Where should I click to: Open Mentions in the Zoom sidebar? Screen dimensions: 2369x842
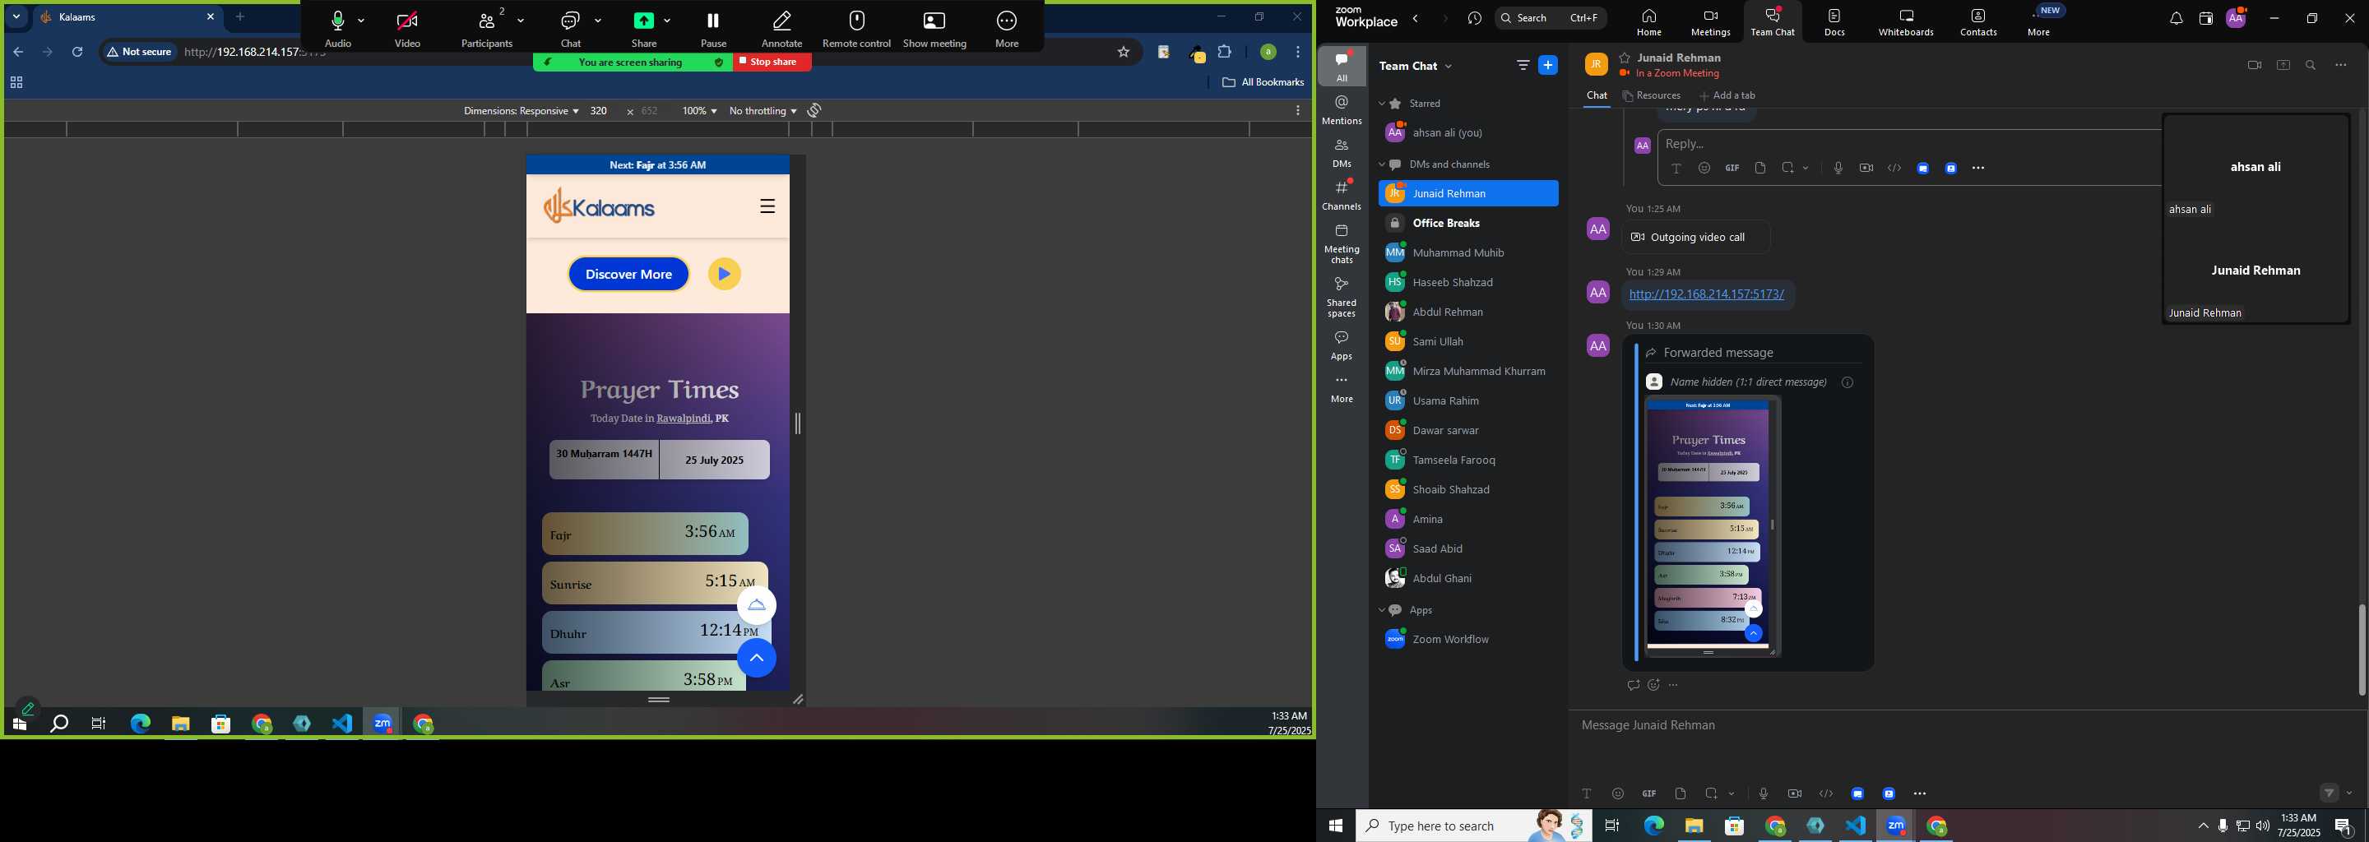pyautogui.click(x=1342, y=110)
